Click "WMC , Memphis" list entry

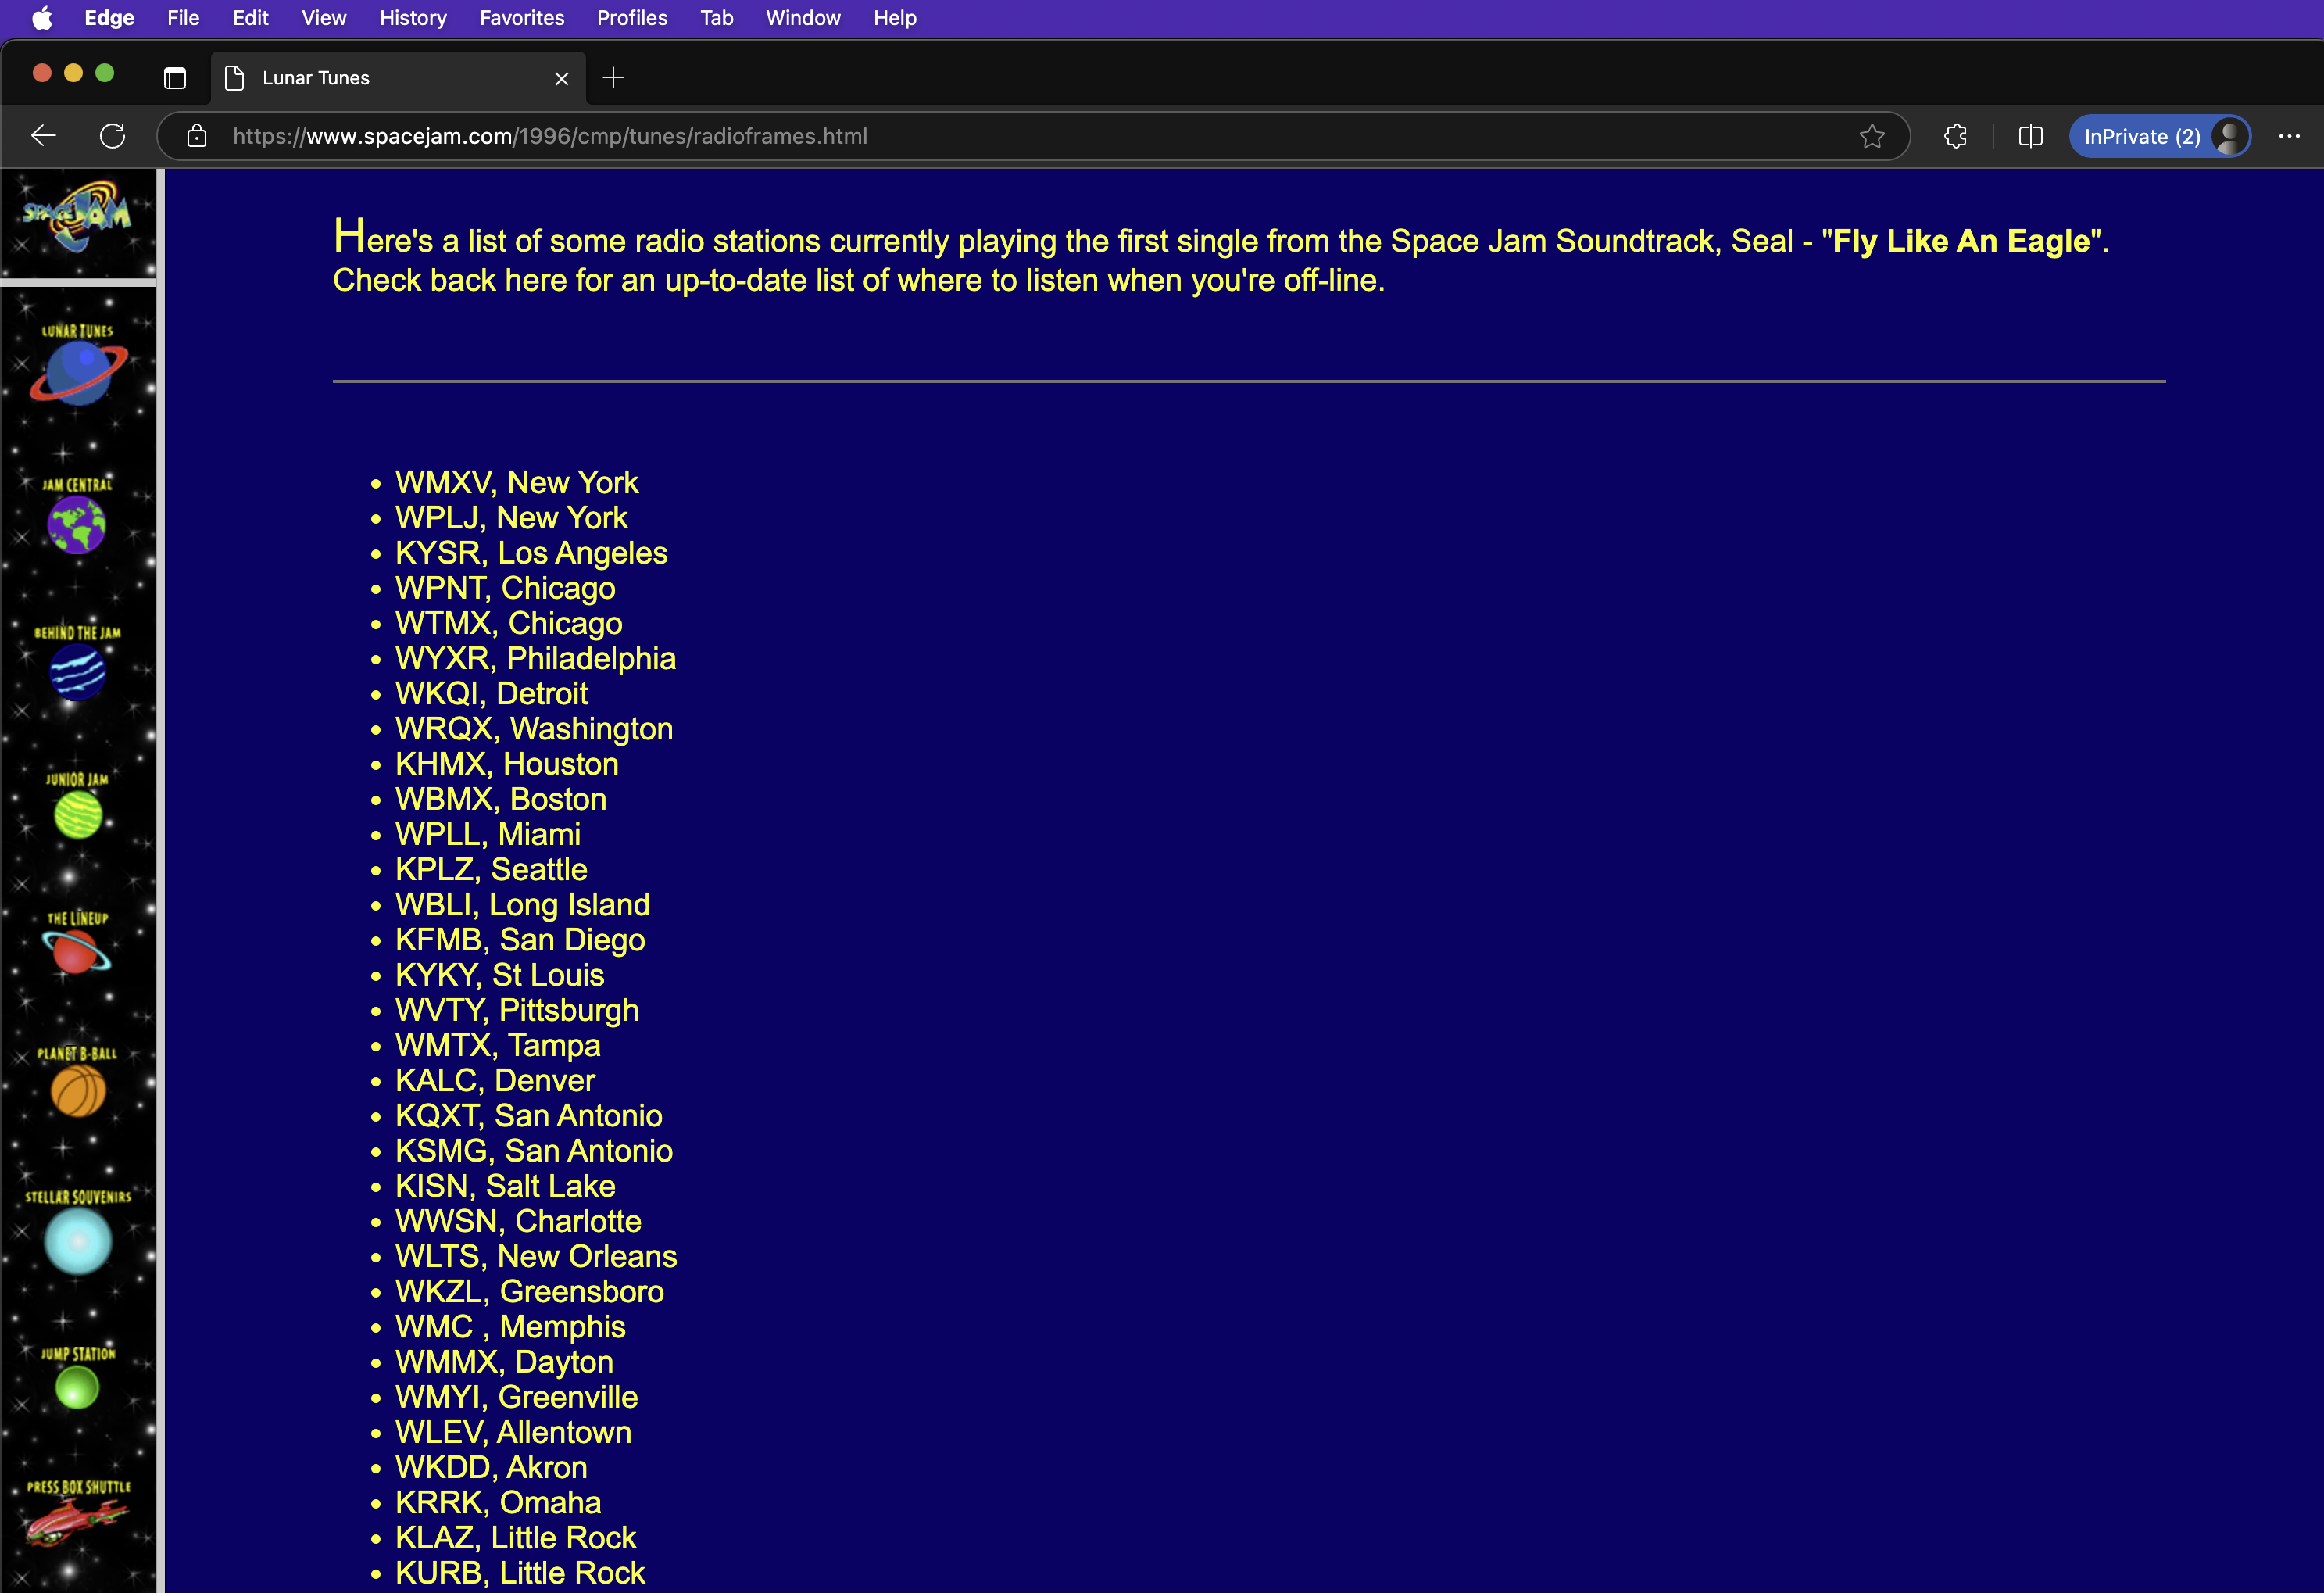[x=510, y=1326]
